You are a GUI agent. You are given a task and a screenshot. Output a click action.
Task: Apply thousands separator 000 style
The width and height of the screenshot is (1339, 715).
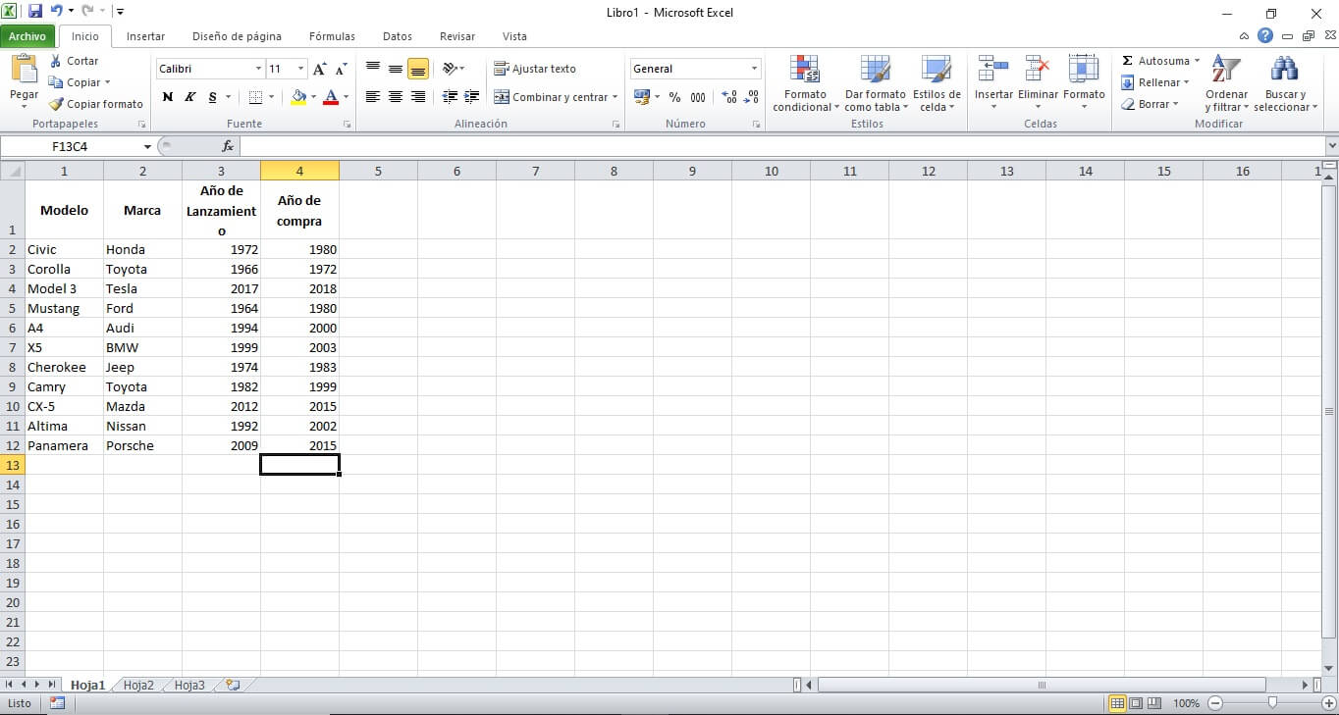(x=698, y=97)
